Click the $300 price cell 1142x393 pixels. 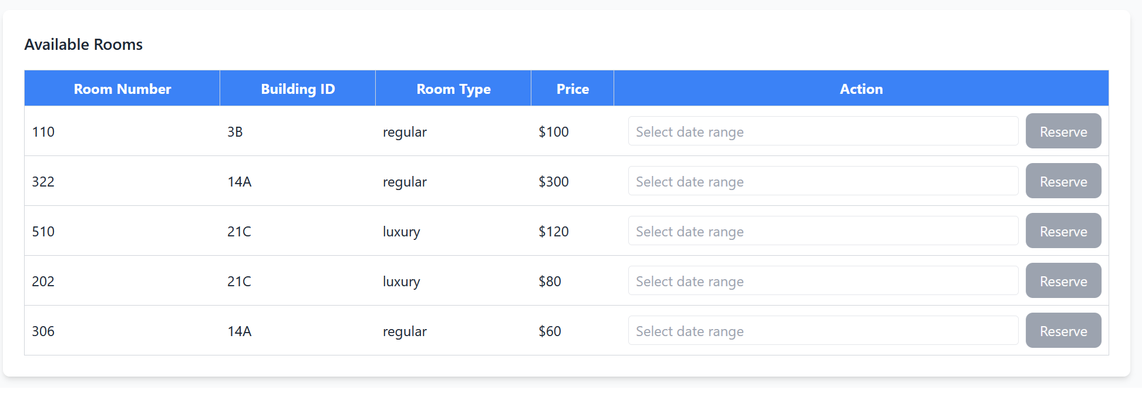[554, 182]
